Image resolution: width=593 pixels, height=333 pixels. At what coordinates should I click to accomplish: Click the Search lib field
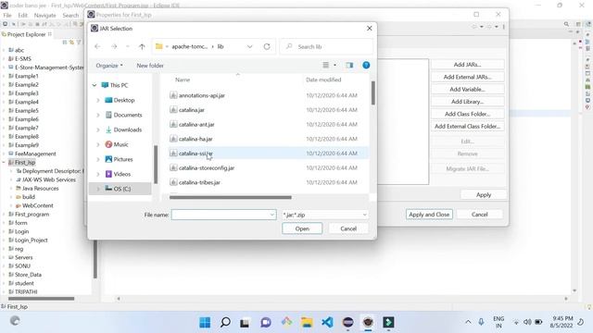click(326, 46)
